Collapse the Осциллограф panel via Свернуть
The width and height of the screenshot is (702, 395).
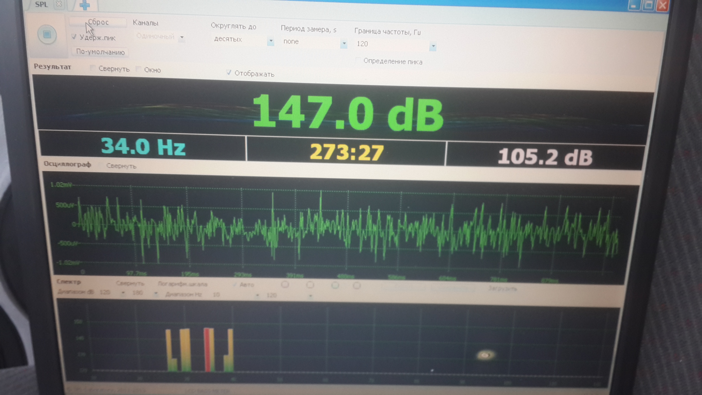click(x=101, y=166)
